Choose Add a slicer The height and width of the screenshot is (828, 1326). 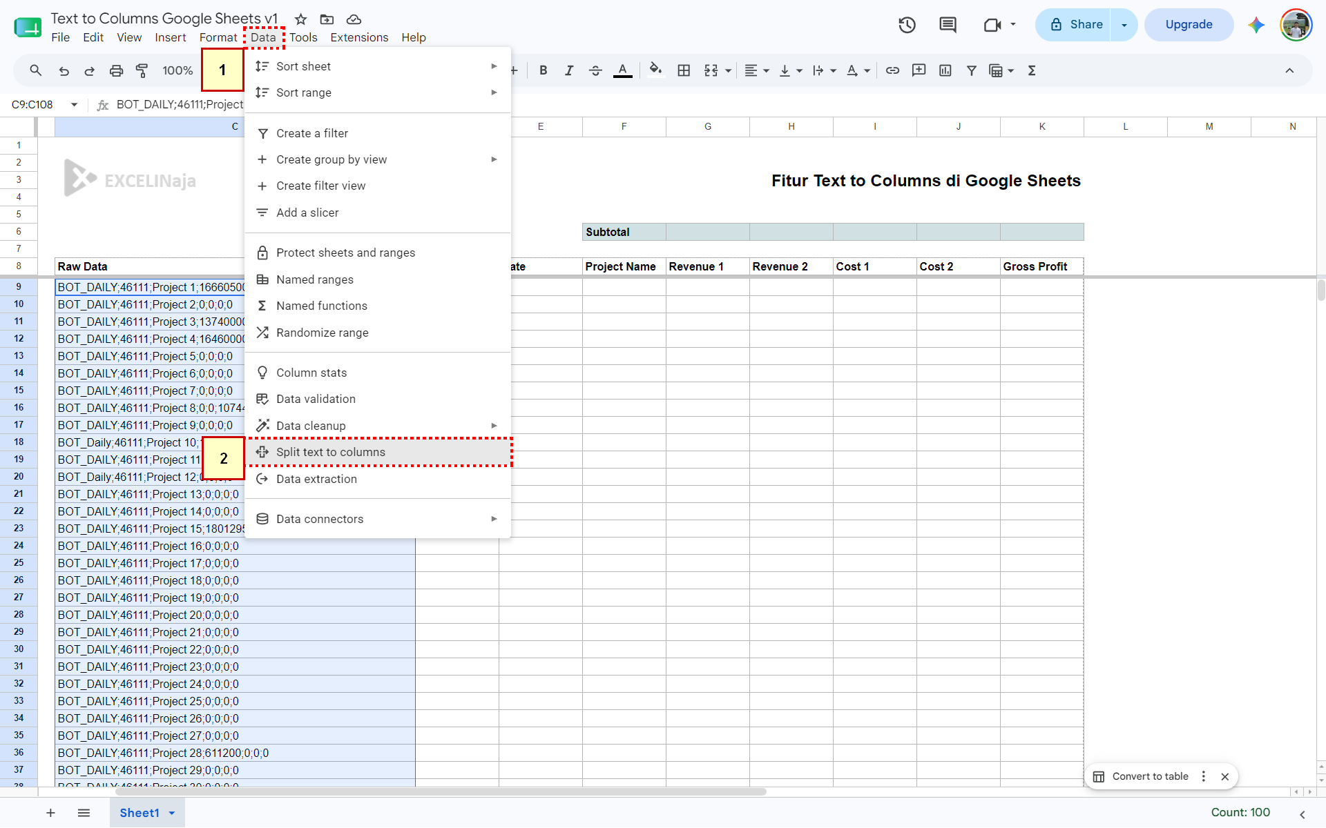tap(378, 213)
